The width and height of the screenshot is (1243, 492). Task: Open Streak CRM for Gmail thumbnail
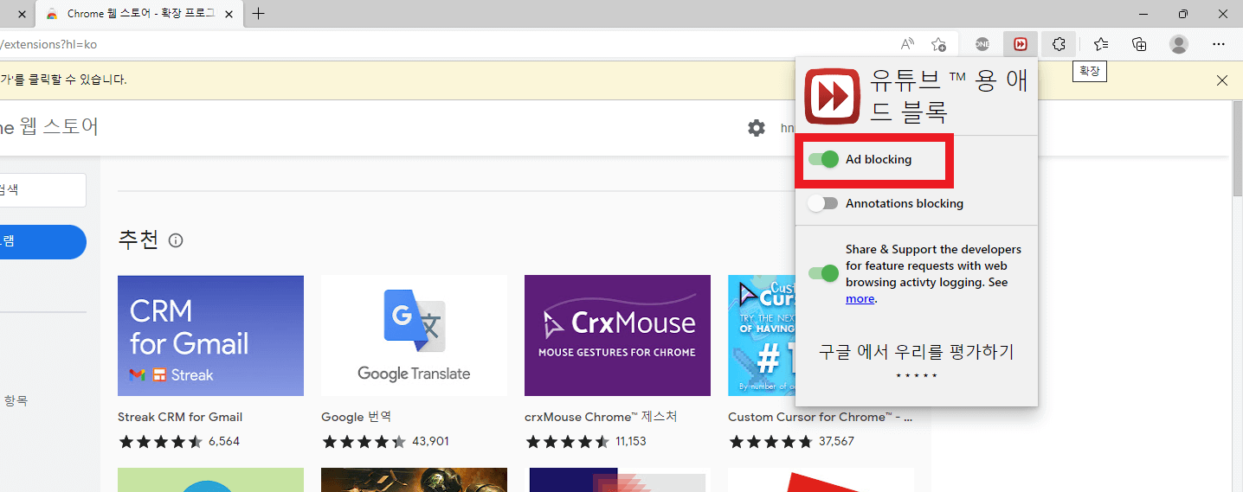click(x=210, y=335)
